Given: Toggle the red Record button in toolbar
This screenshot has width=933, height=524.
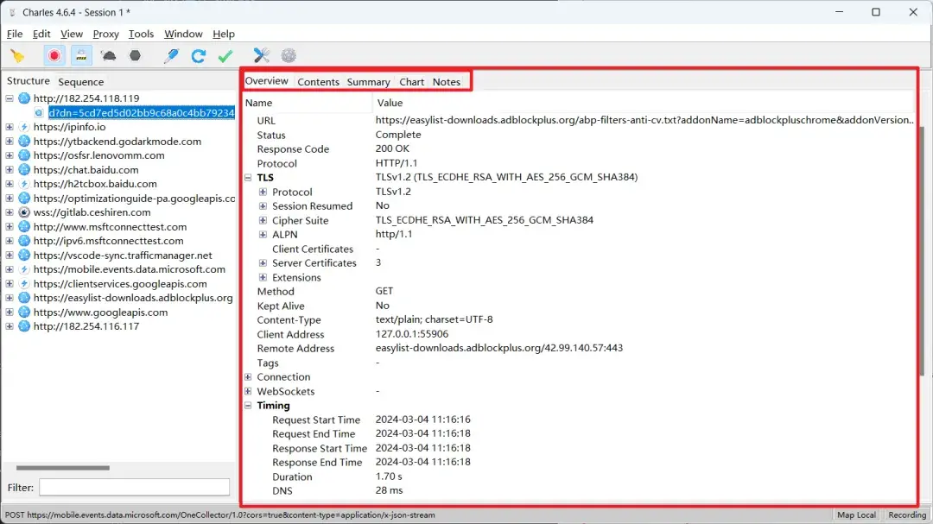Looking at the screenshot, I should pos(54,56).
